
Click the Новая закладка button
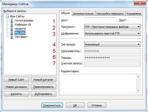click(16, 87)
